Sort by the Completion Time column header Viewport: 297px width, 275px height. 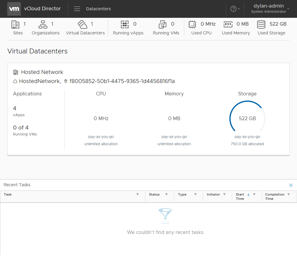[x=275, y=197]
